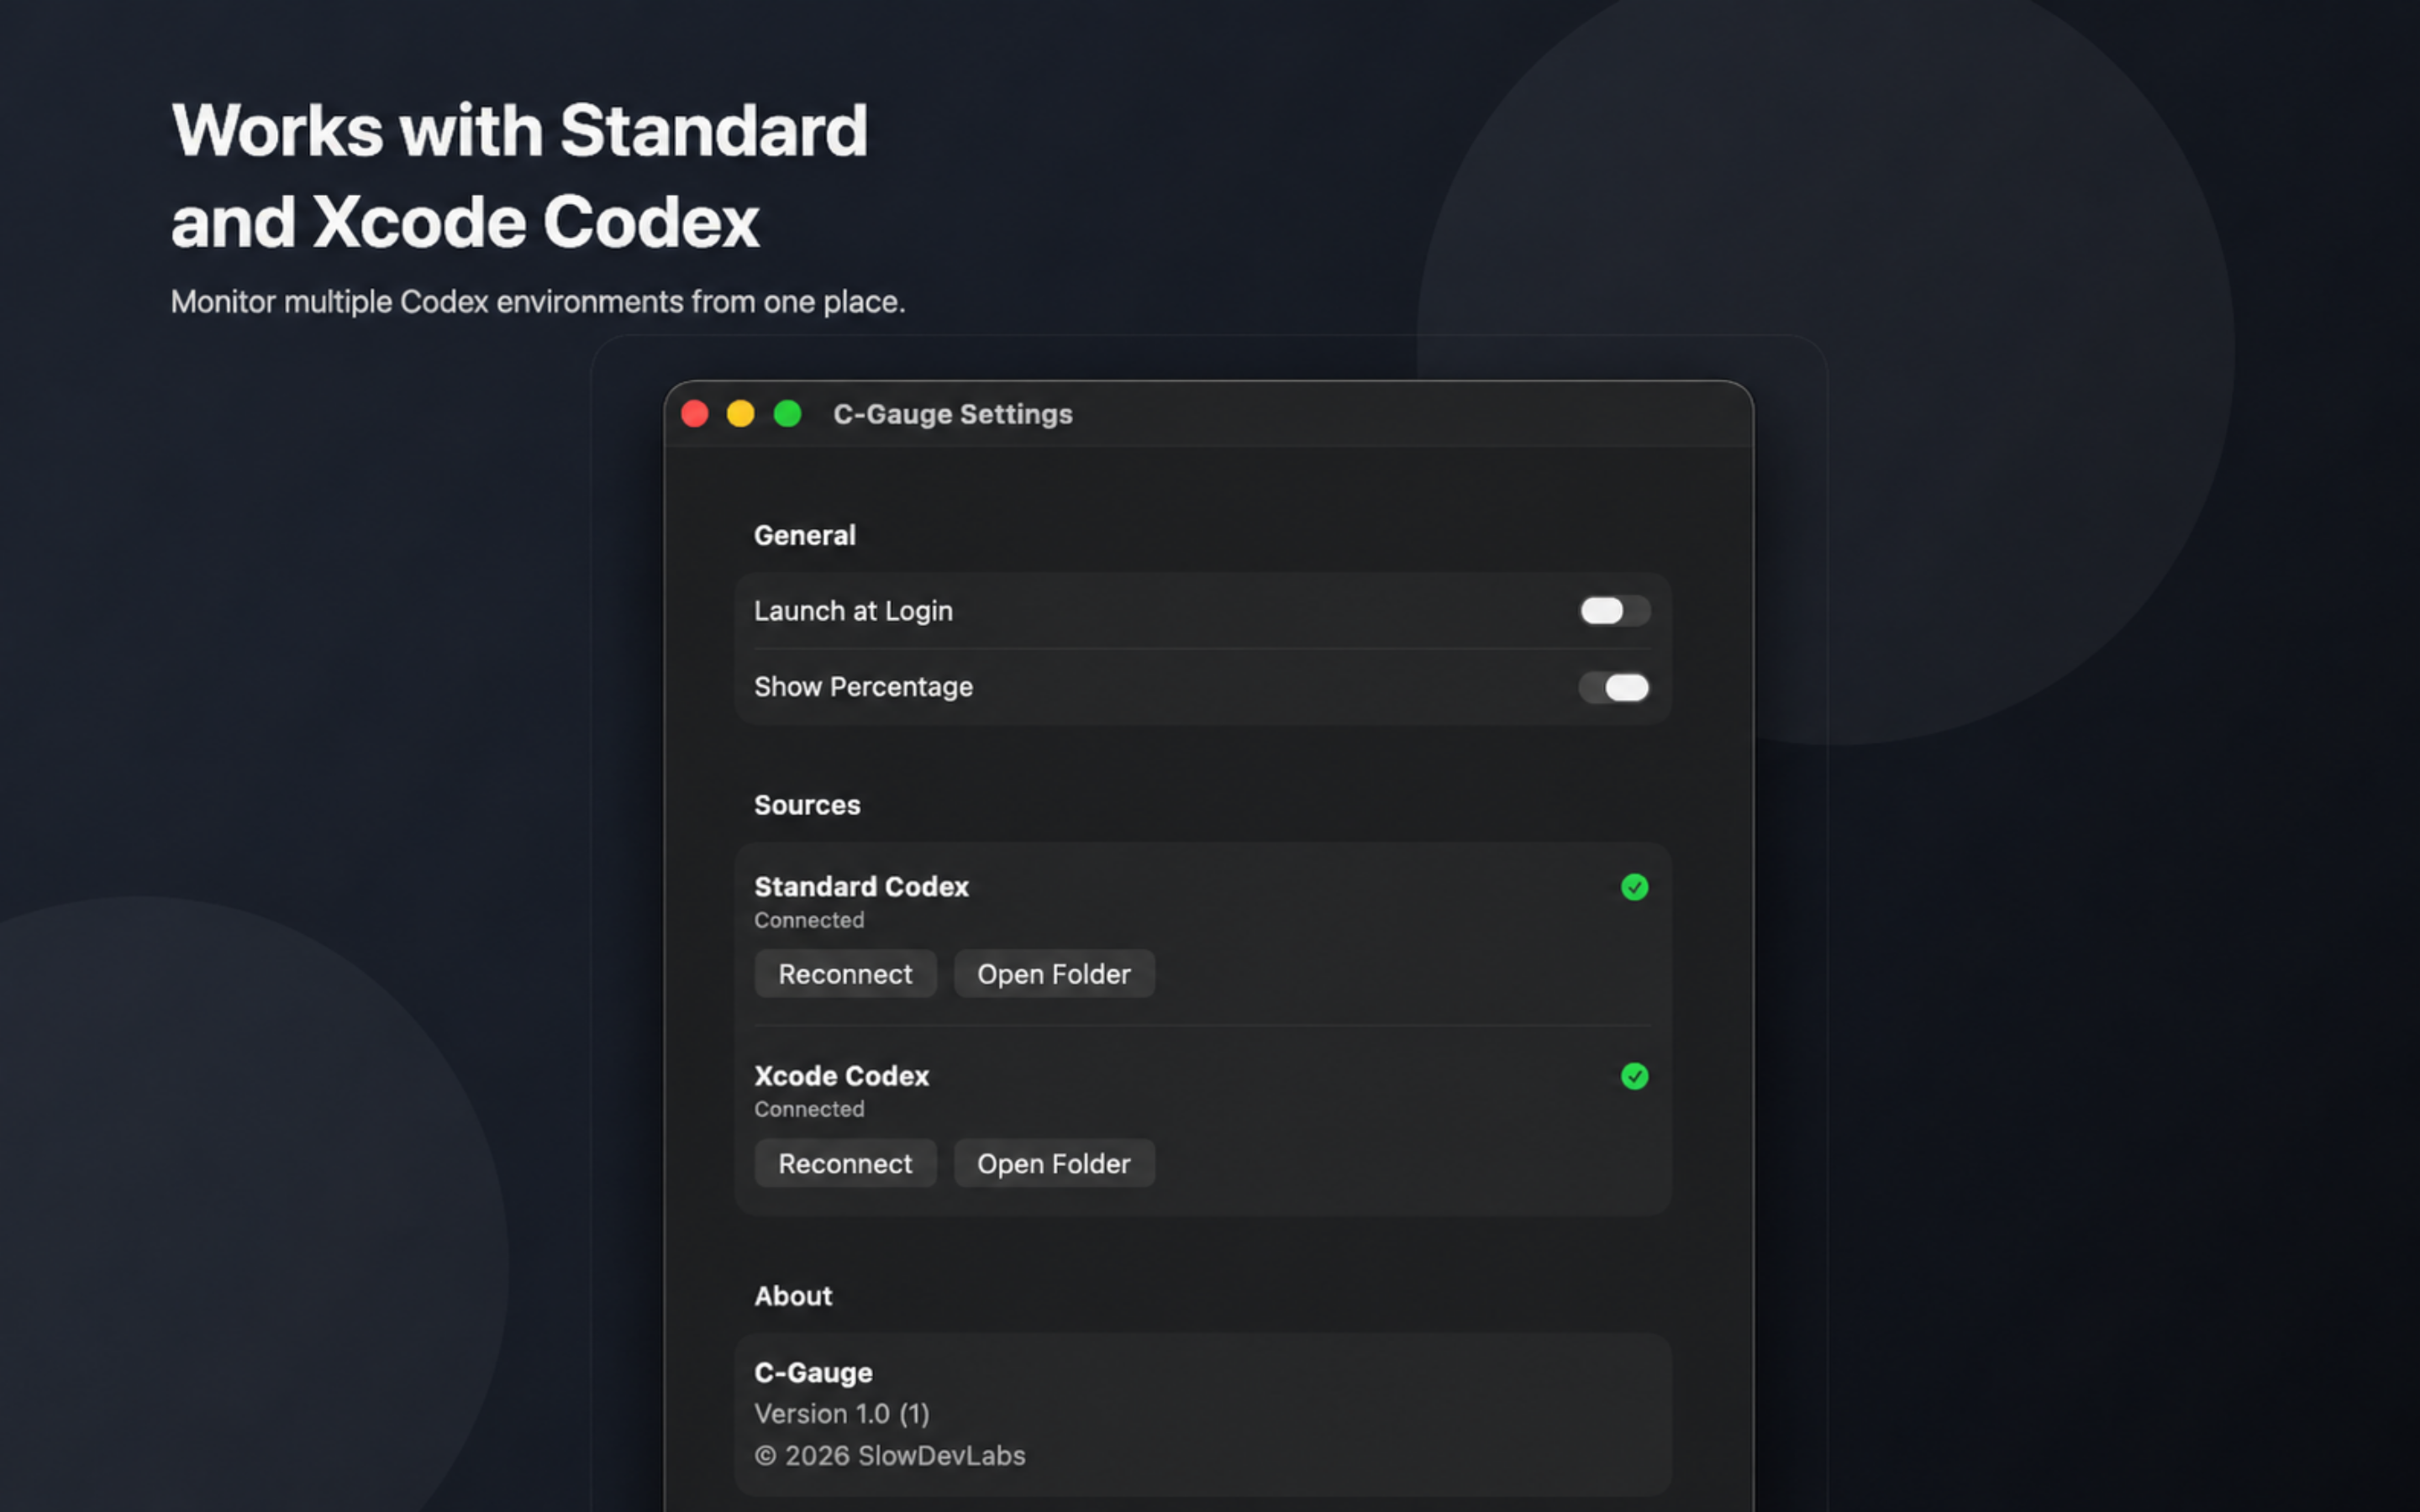Reconnect the Xcode Codex source
Viewport: 2420px width, 1512px height.
coord(845,1163)
